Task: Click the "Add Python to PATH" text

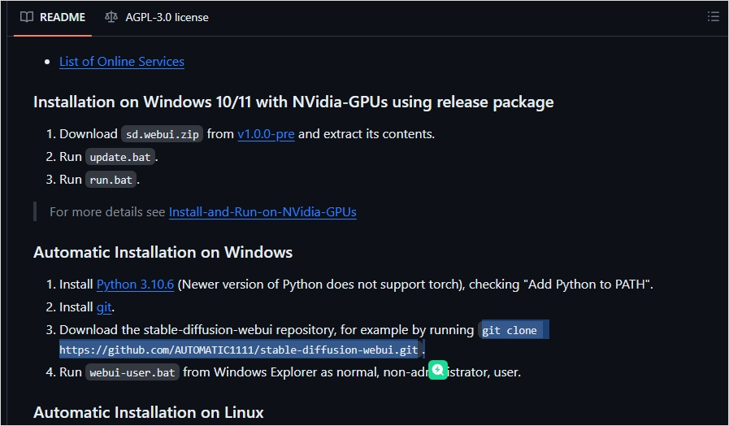Action: [x=588, y=285]
